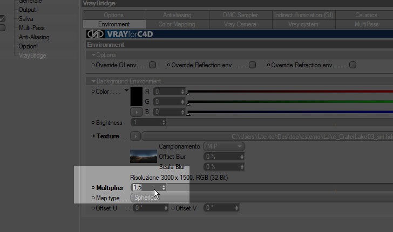393x232 pixels.
Task: Click the Lake_CraterLake03 texture path bar
Action: coord(267,137)
